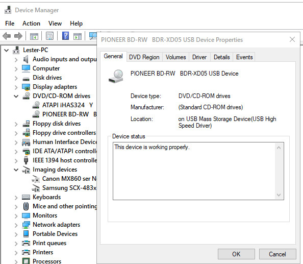The width and height of the screenshot is (303, 264).
Task: Collapse the Imaging devices node
Action: 16,170
